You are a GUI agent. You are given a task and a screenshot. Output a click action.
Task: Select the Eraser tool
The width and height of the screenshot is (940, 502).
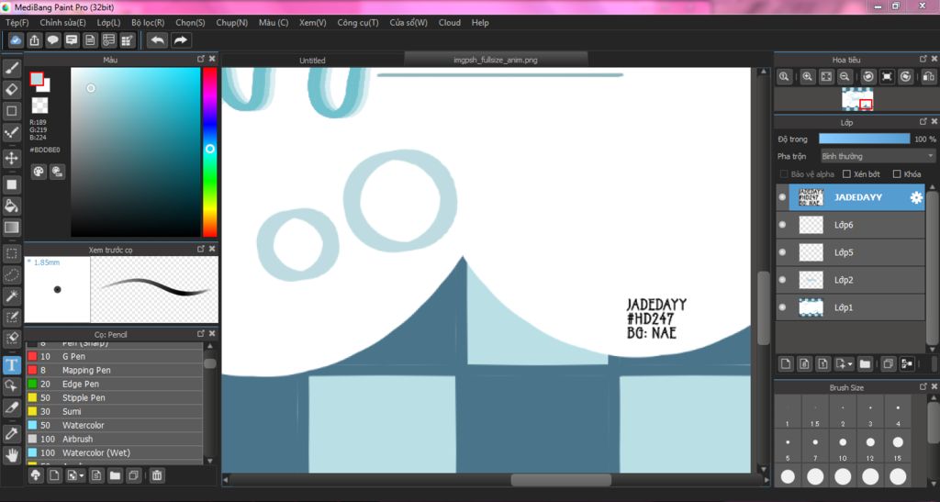click(11, 90)
